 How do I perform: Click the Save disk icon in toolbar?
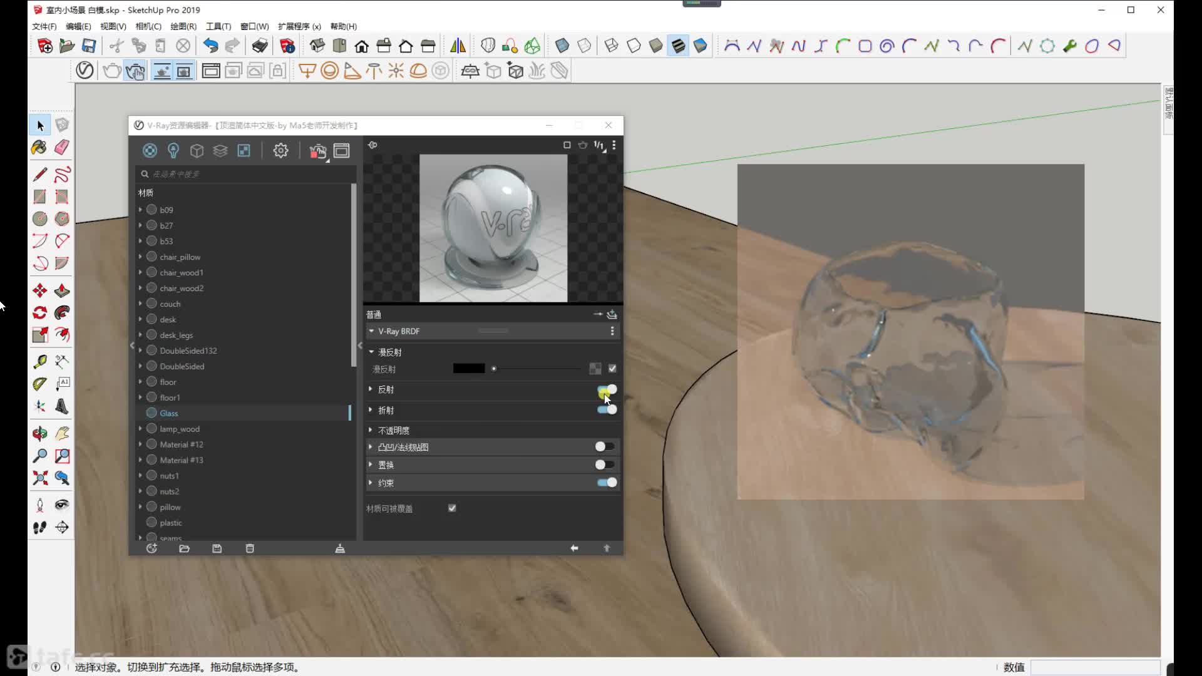coord(89,46)
